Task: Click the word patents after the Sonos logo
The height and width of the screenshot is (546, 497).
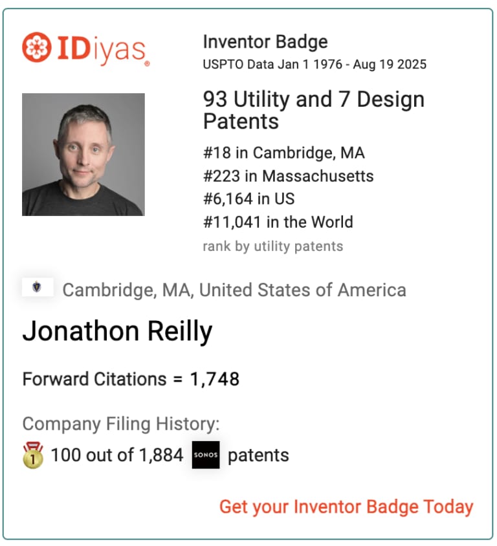Action: click(x=258, y=455)
